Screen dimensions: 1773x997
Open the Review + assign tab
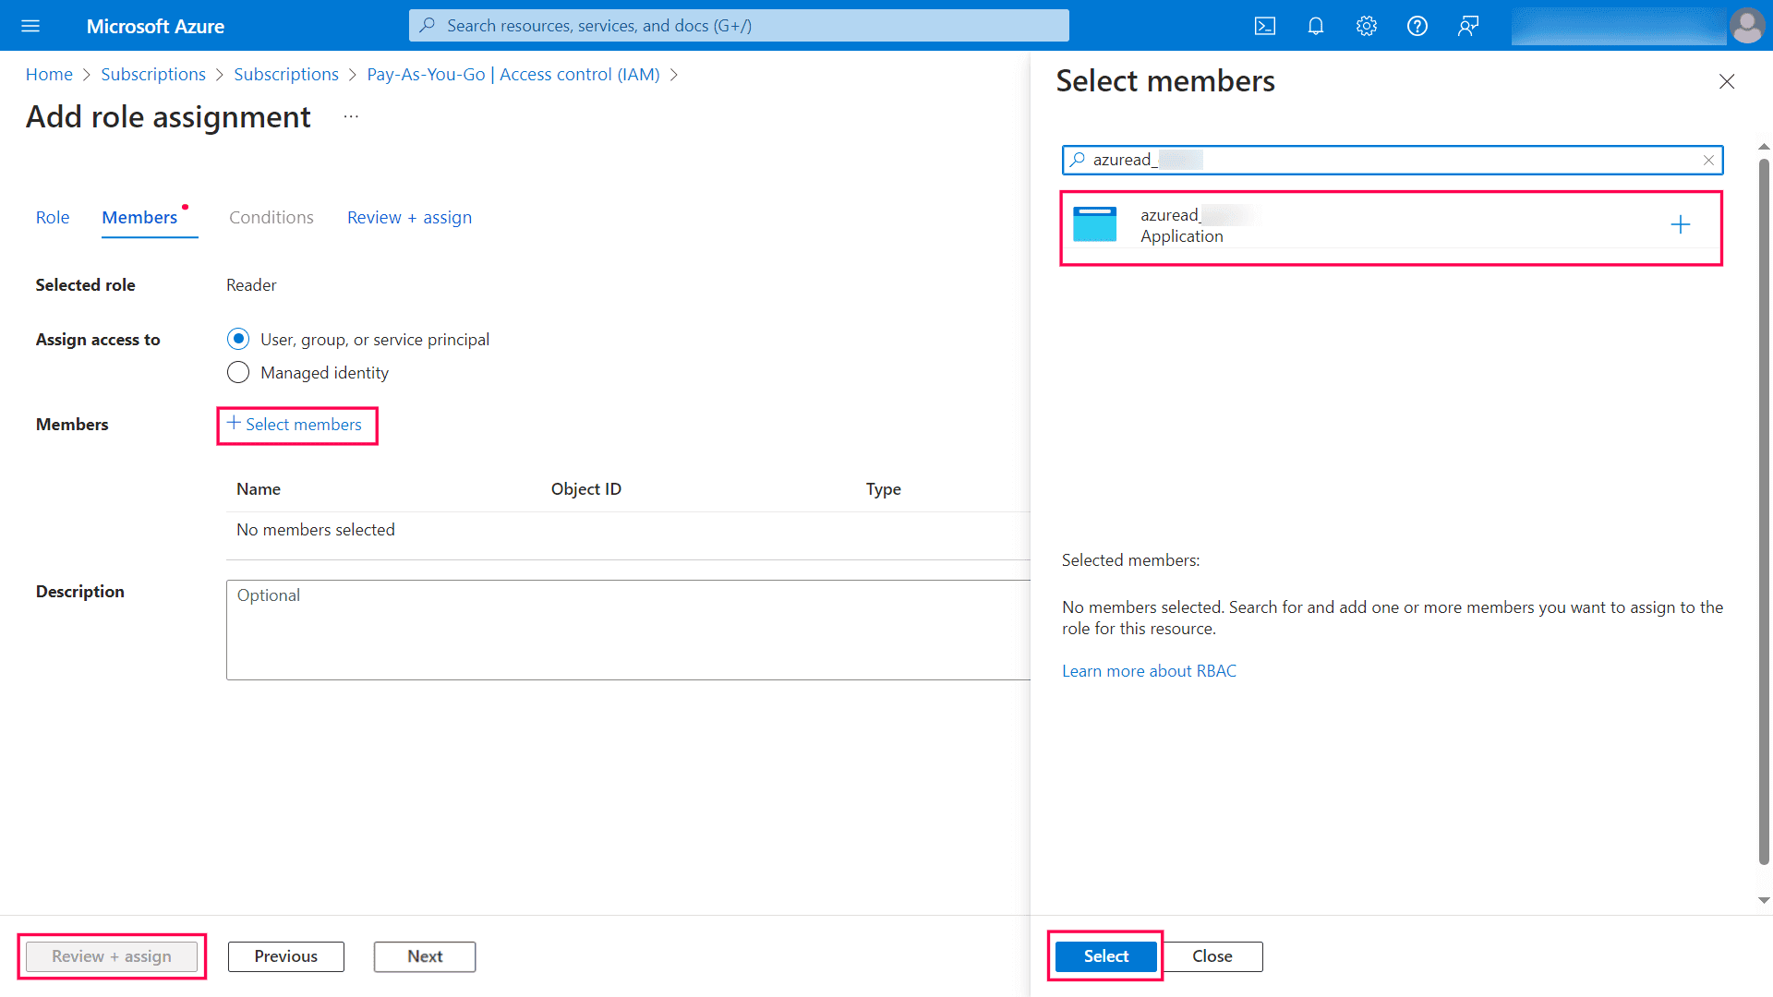click(x=409, y=217)
